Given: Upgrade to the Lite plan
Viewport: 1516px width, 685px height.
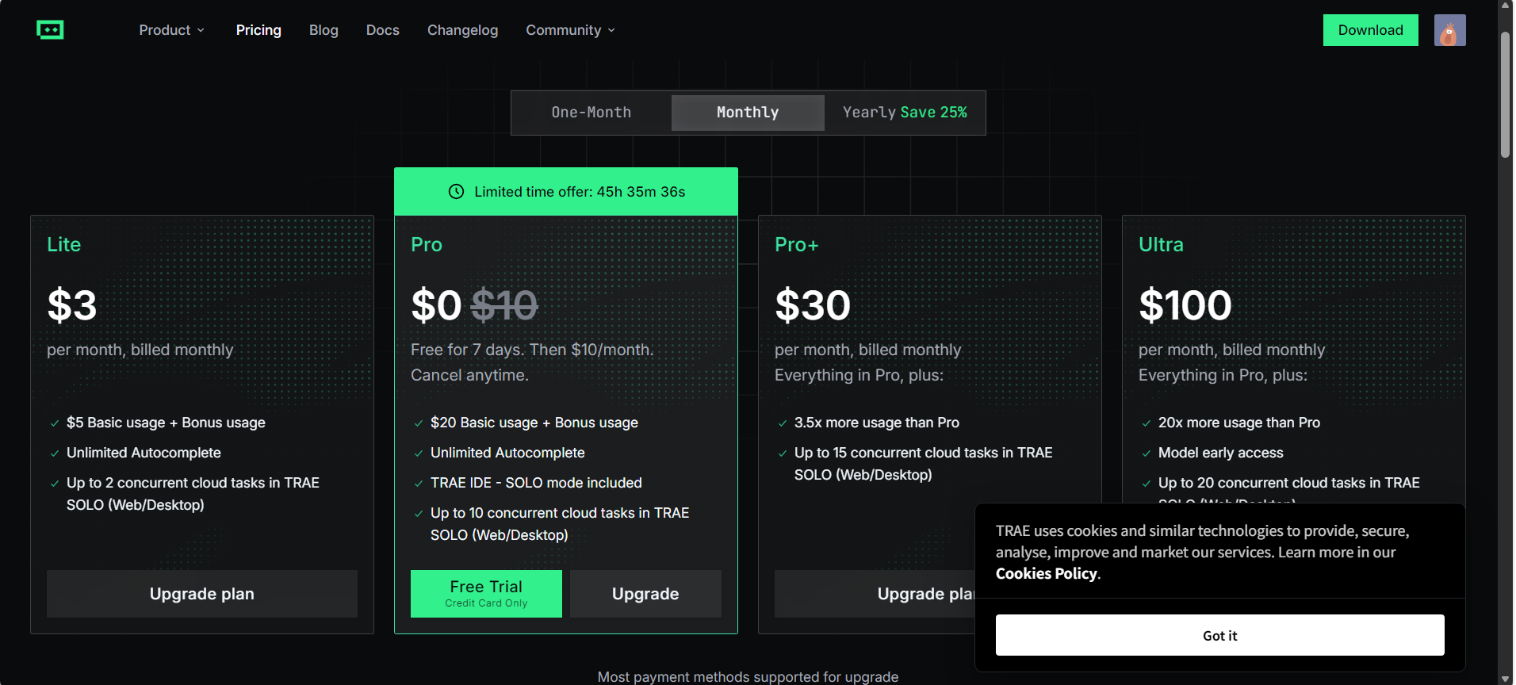Looking at the screenshot, I should click(202, 594).
